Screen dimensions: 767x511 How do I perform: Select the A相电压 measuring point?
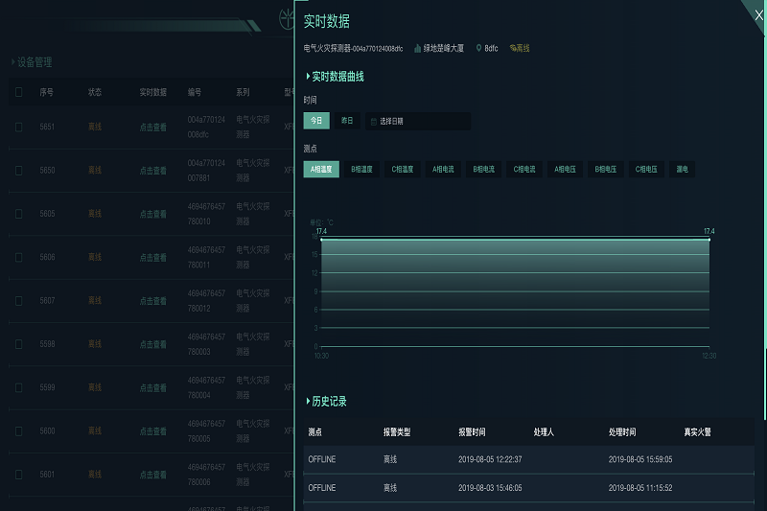click(565, 169)
